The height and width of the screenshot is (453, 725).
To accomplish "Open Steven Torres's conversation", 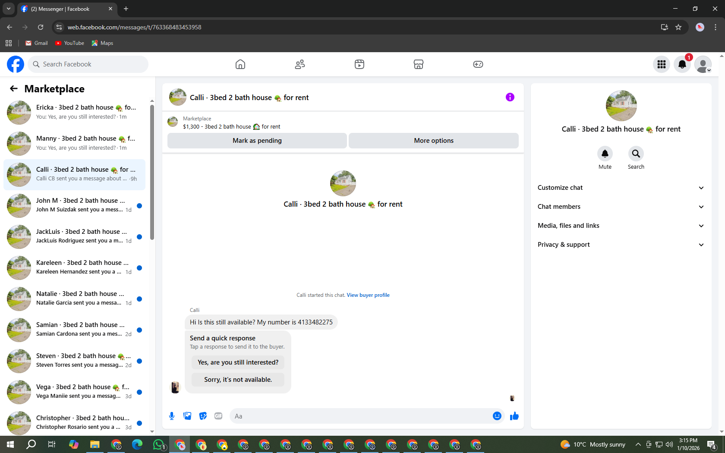I will pyautogui.click(x=75, y=361).
